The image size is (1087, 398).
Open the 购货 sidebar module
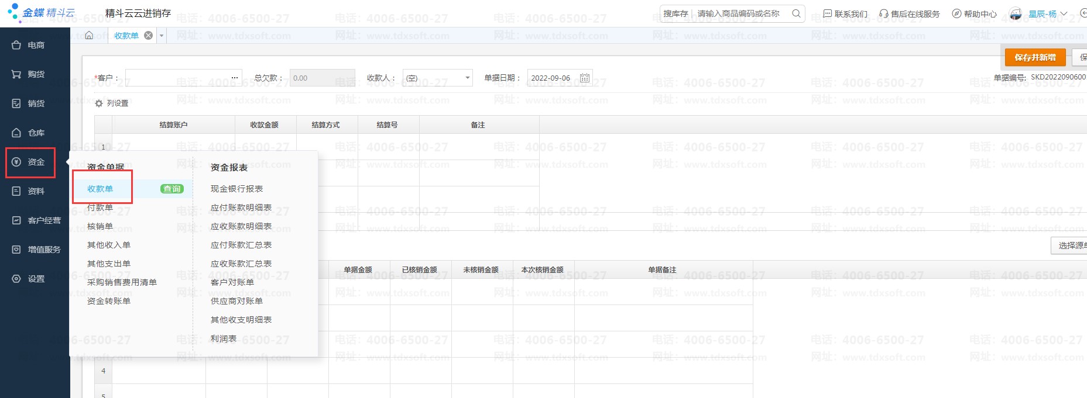35,74
